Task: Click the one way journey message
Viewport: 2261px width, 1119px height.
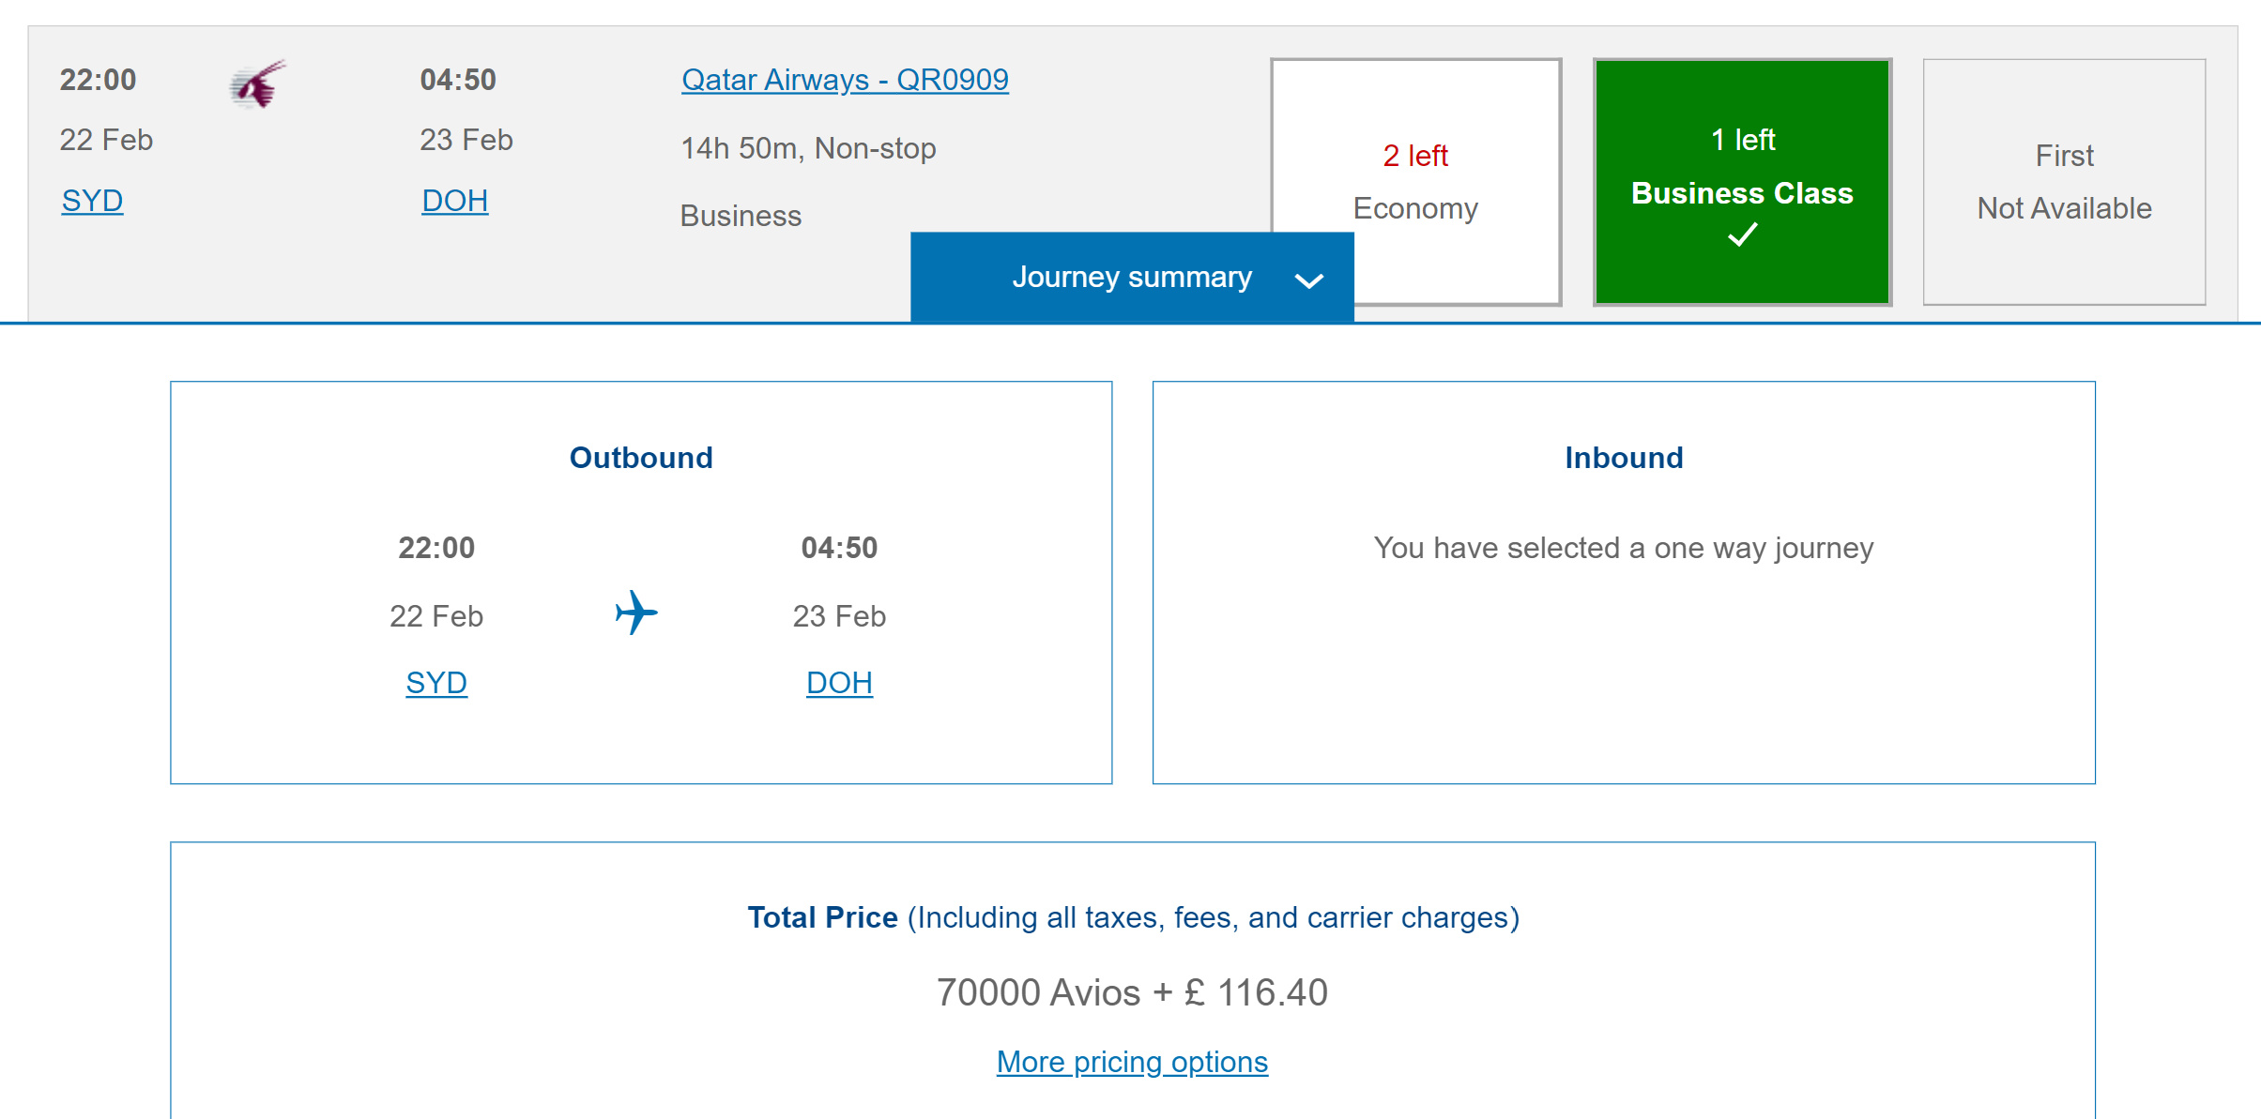Action: pos(1624,548)
